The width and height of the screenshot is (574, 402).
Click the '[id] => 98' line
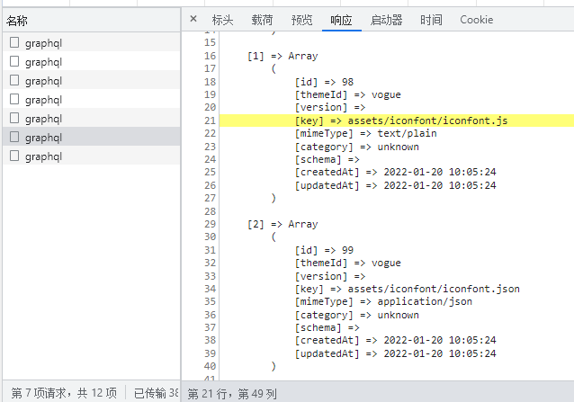tap(325, 82)
